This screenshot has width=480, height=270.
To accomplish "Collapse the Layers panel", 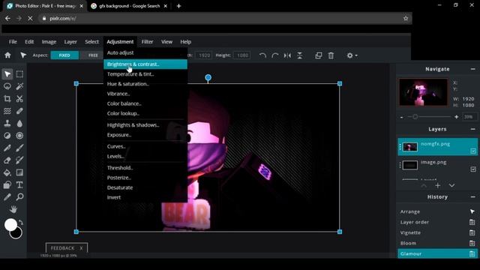I will pyautogui.click(x=472, y=129).
